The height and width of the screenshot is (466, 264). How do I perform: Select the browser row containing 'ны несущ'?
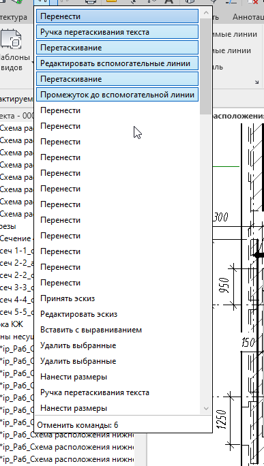(16, 337)
